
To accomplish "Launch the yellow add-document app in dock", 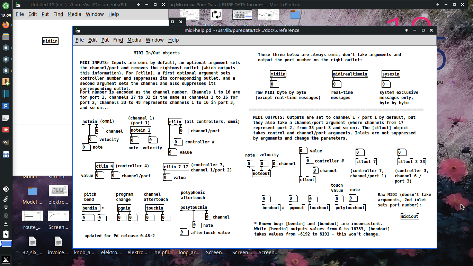I will coord(6,82).
